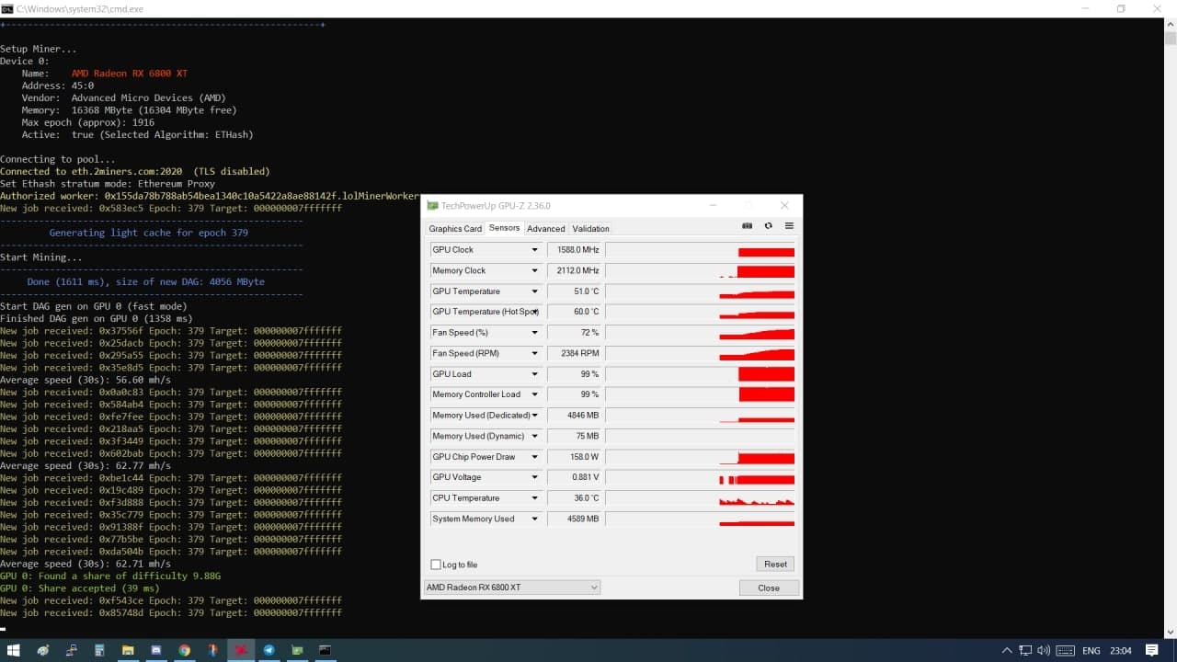Click the GPU-Z green taskbar icon
The image size is (1177, 662).
[297, 650]
